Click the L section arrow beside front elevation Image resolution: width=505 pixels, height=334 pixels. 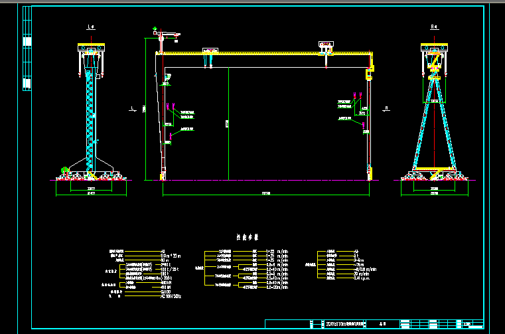(132, 109)
